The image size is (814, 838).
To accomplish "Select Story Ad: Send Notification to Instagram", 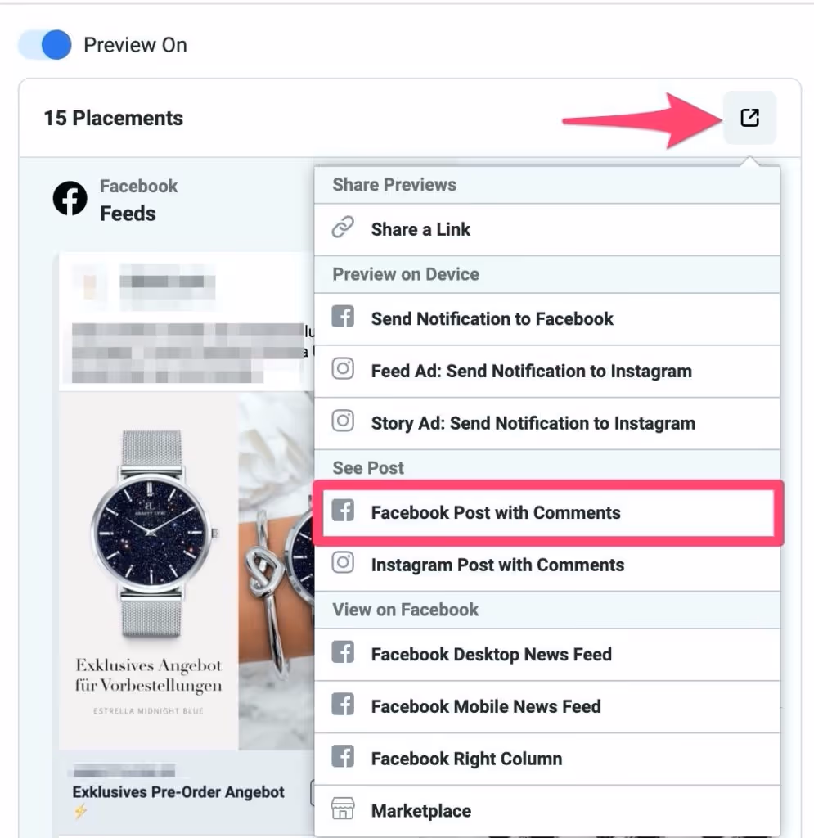I will [x=547, y=423].
